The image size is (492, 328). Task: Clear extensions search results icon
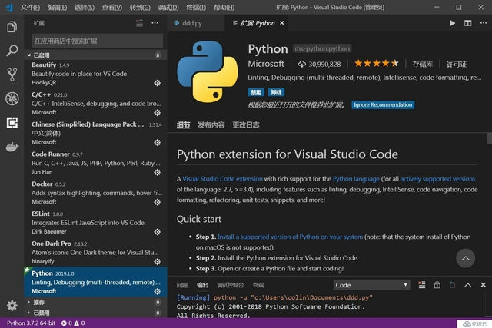tap(140, 23)
